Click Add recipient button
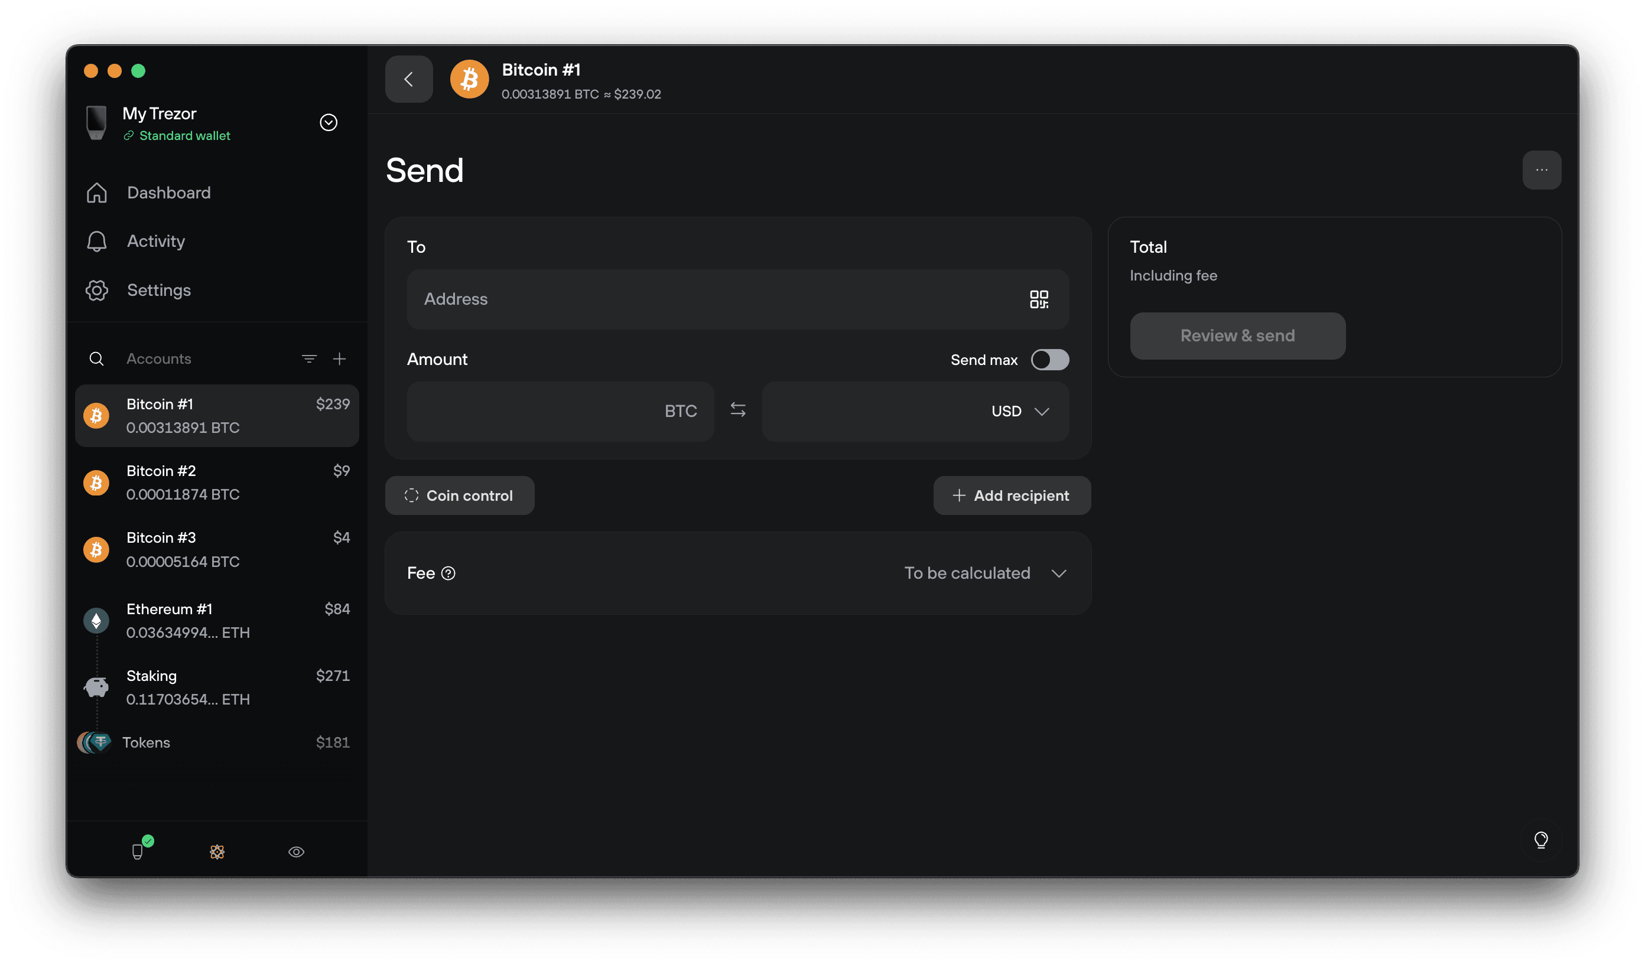This screenshot has height=965, width=1645. point(1011,496)
